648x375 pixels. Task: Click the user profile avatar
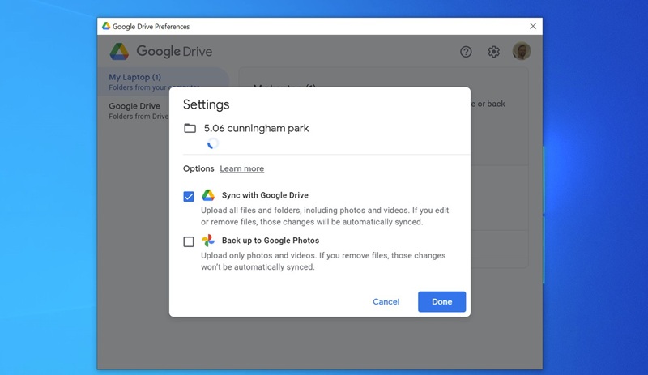coord(522,52)
